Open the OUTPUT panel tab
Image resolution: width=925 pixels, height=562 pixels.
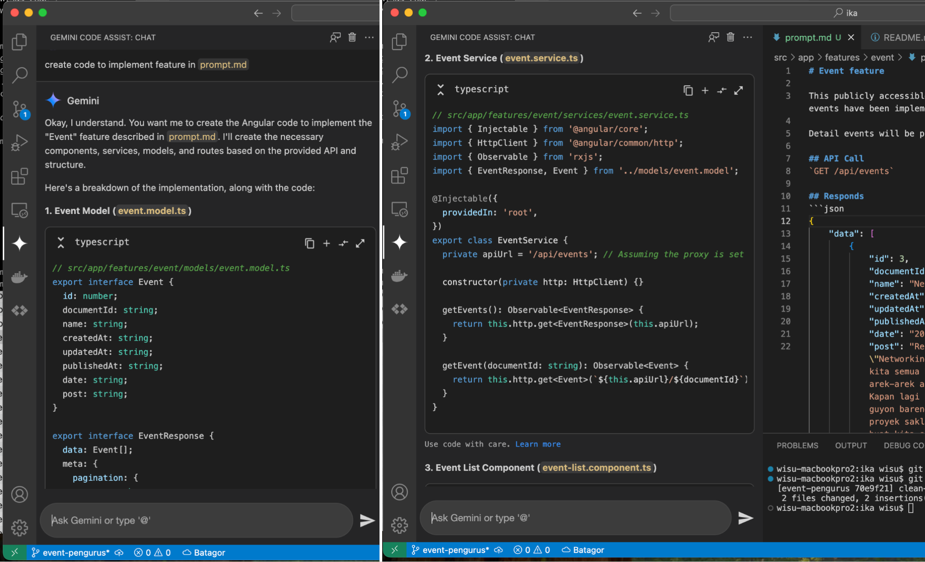click(851, 445)
